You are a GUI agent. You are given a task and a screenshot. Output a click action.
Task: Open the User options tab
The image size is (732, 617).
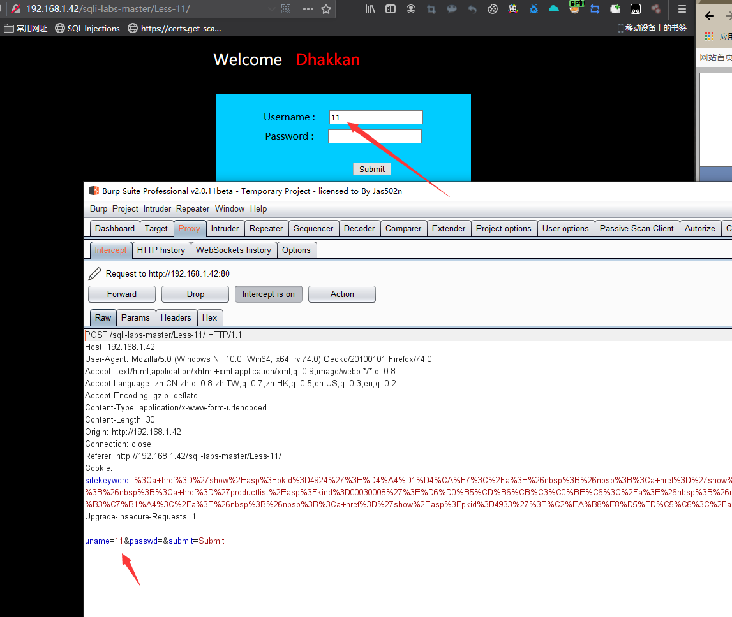[x=565, y=229]
